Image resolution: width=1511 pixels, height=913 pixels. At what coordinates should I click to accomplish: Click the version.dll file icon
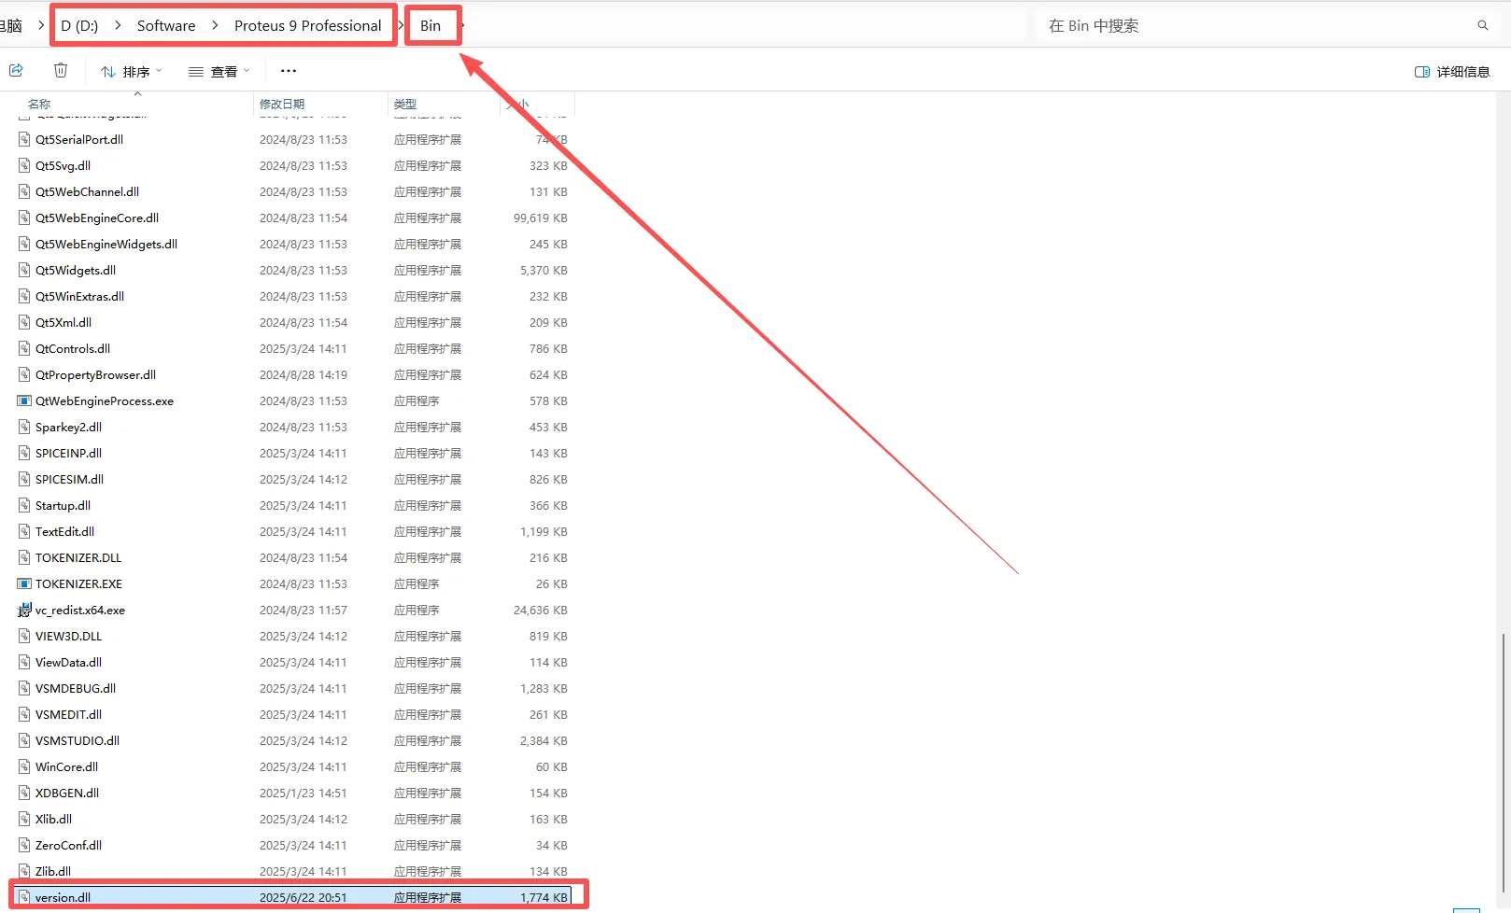tap(24, 897)
